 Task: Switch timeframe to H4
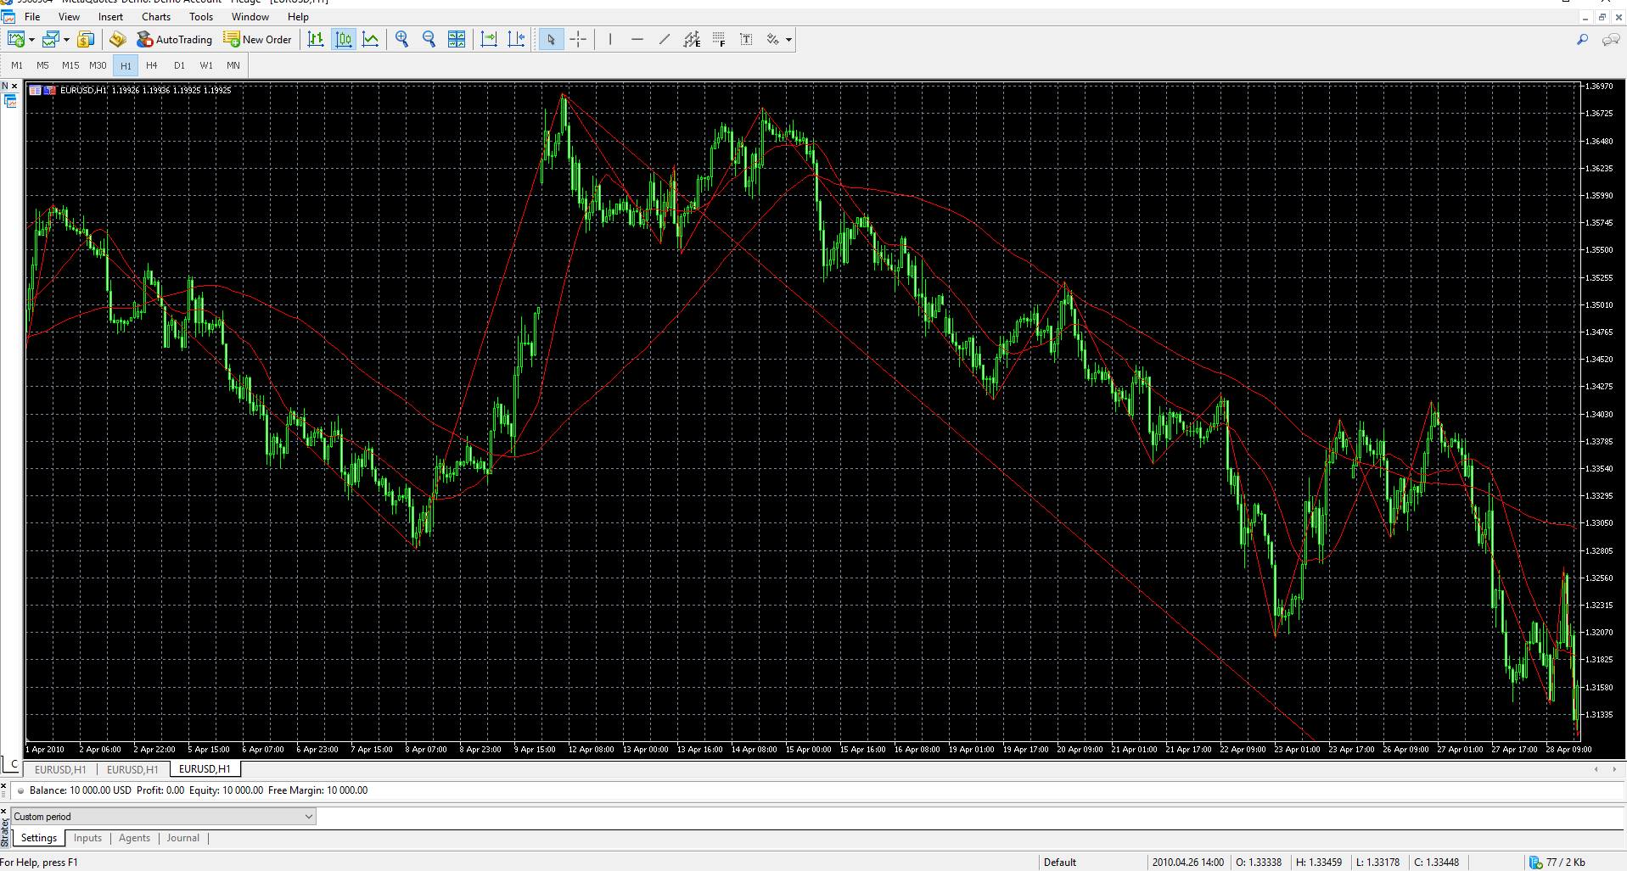coord(152,65)
